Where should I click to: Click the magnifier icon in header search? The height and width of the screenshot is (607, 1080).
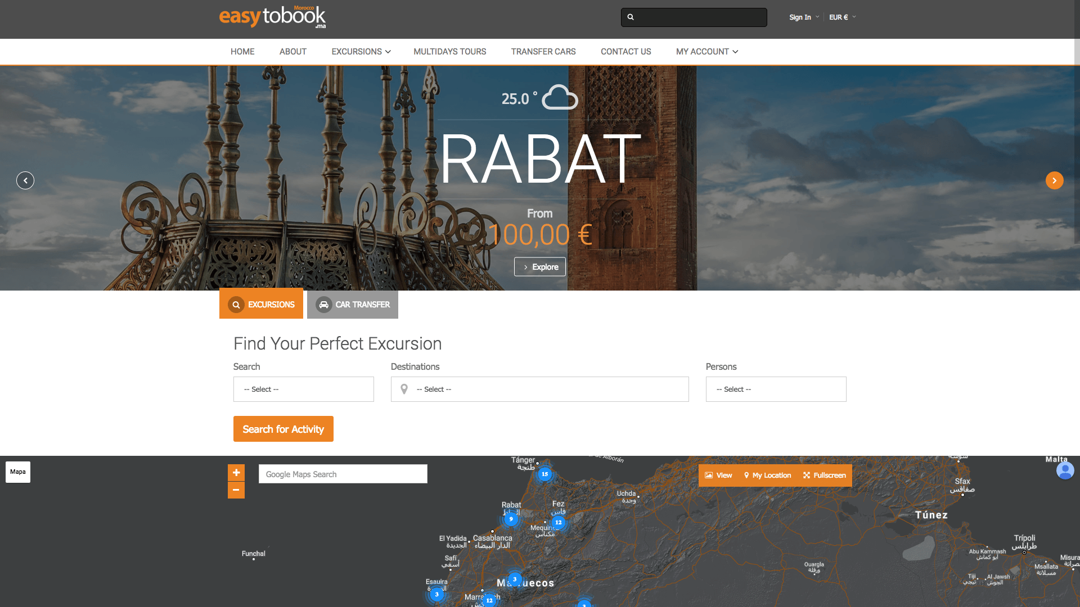(631, 17)
